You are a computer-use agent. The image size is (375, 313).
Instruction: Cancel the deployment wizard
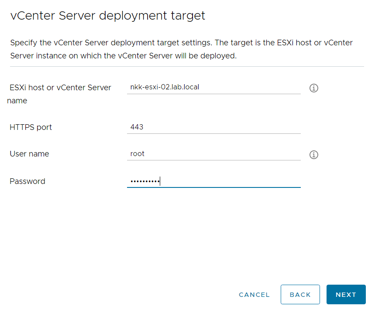[254, 295]
